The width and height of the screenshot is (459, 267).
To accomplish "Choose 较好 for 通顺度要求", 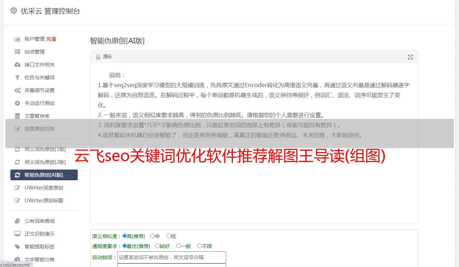I will [157, 246].
